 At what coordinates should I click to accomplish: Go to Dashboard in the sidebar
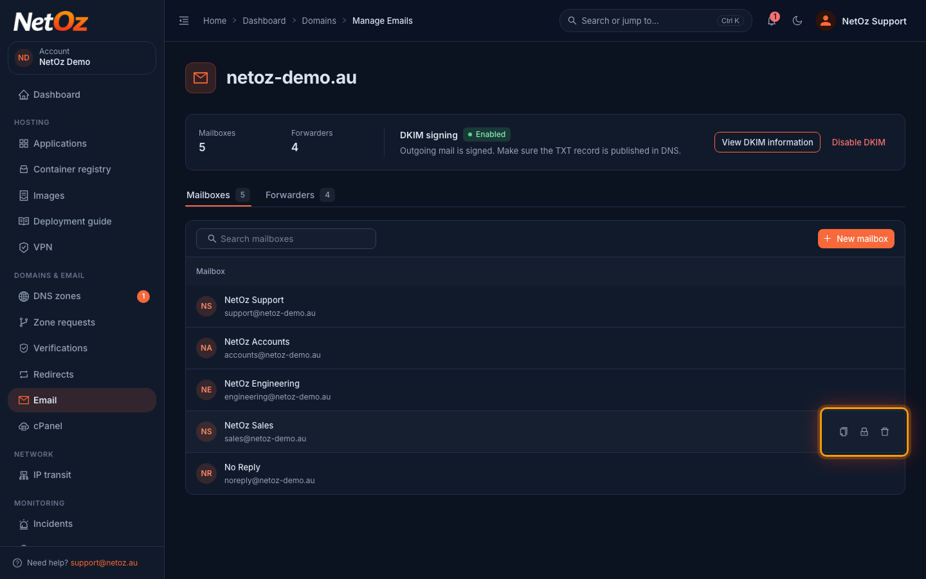[x=82, y=95]
